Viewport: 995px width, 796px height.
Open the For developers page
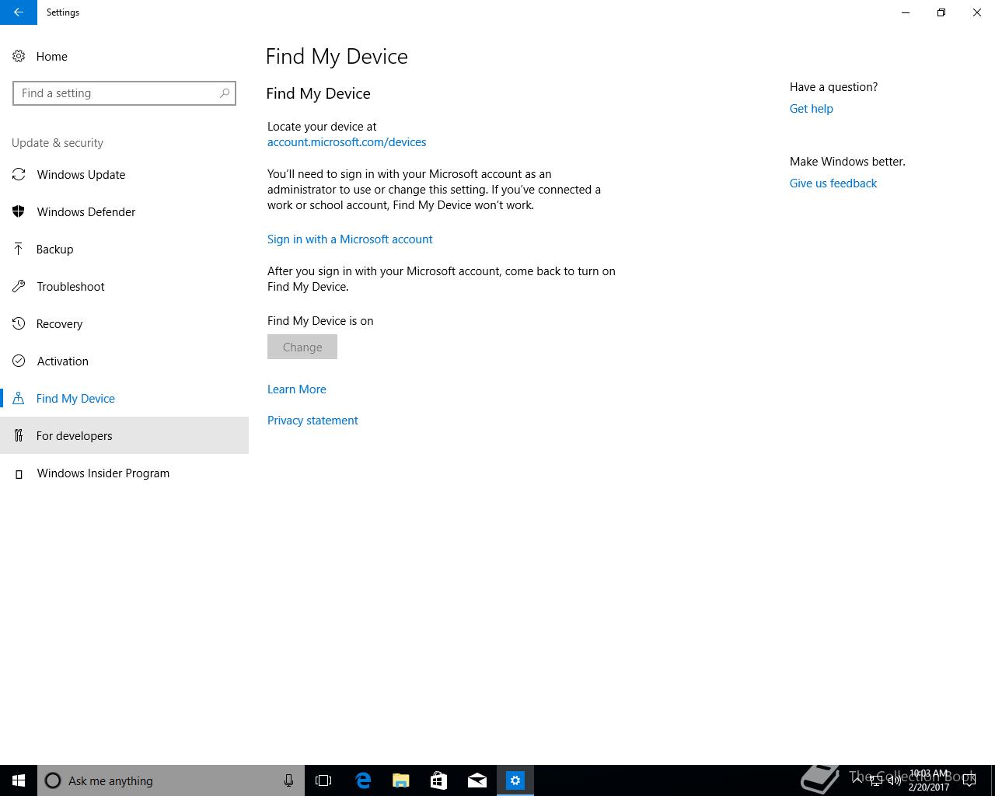pos(124,435)
